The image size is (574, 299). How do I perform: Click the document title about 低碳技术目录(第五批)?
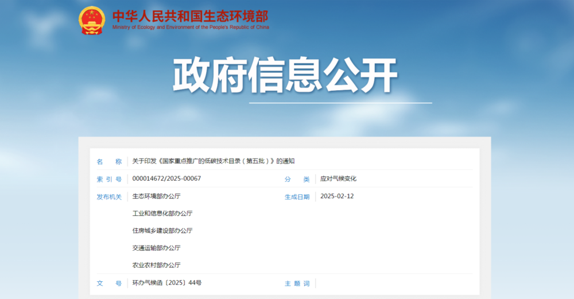[x=213, y=161]
